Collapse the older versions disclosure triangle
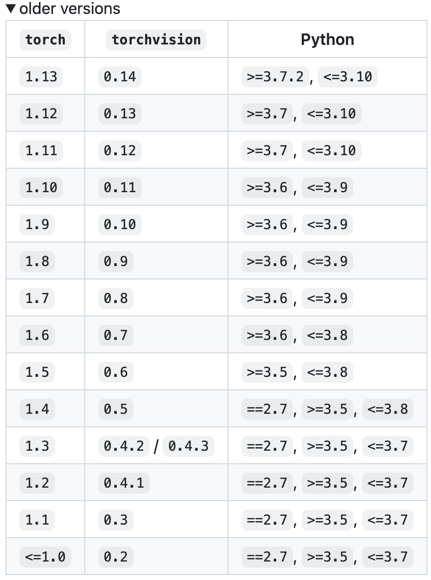Viewport: 431px width, 580px height. (10, 8)
